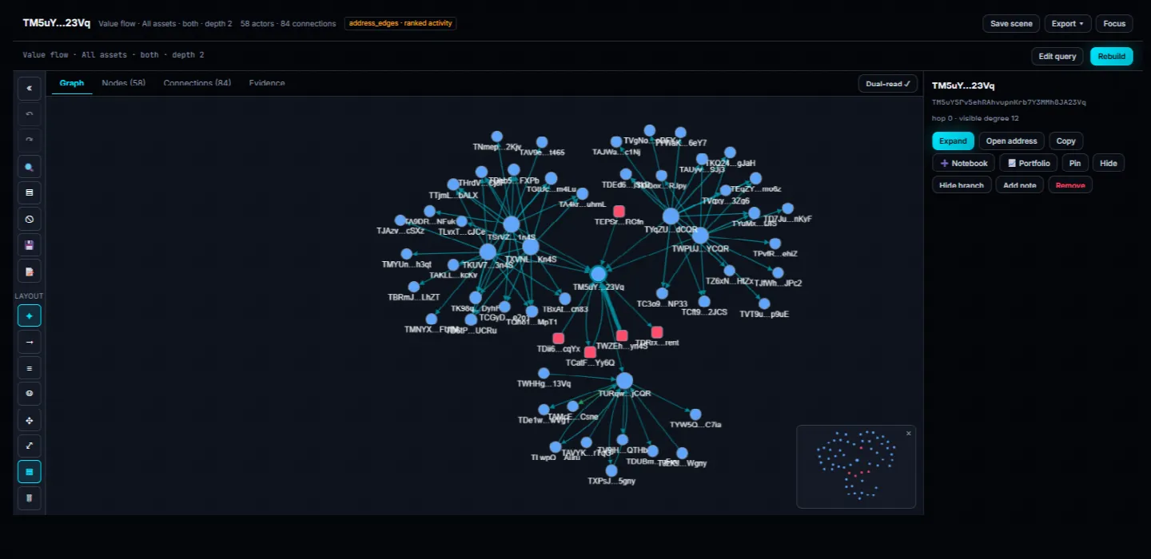Image resolution: width=1151 pixels, height=559 pixels.
Task: Open the Connections (84) tab
Action: (197, 83)
